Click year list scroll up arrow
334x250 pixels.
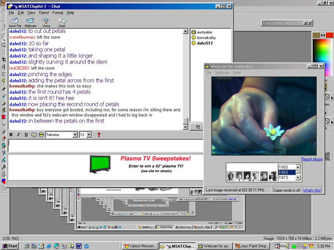coord(298,167)
